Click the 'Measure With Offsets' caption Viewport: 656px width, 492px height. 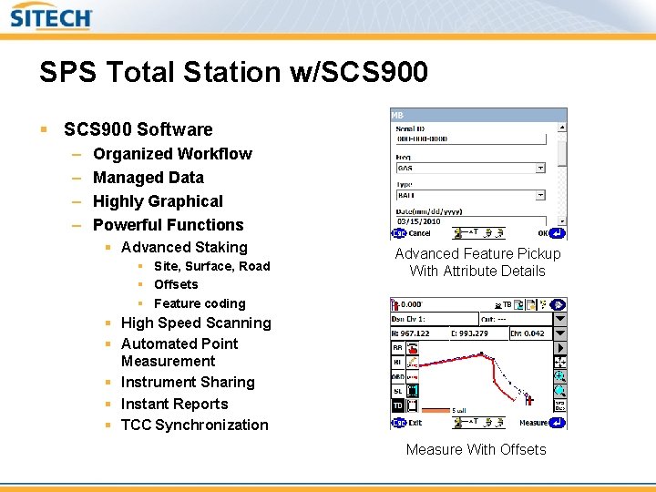477,449
